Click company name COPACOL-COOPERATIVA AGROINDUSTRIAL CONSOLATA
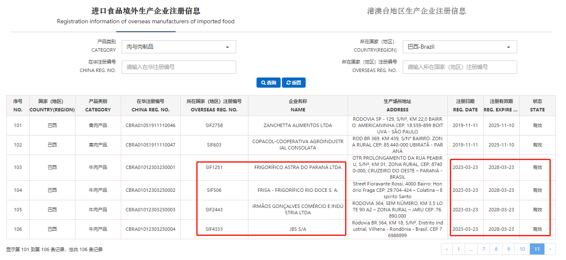 (x=298, y=145)
